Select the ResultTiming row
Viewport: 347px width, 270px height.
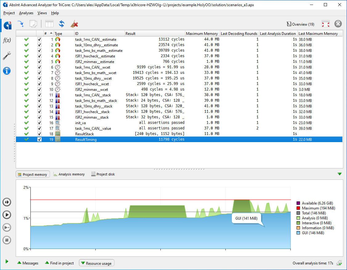pos(179,139)
